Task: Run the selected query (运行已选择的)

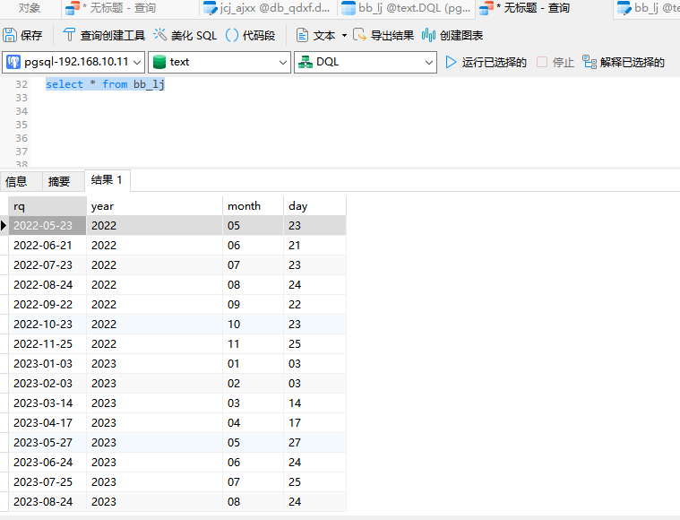Action: click(x=486, y=63)
